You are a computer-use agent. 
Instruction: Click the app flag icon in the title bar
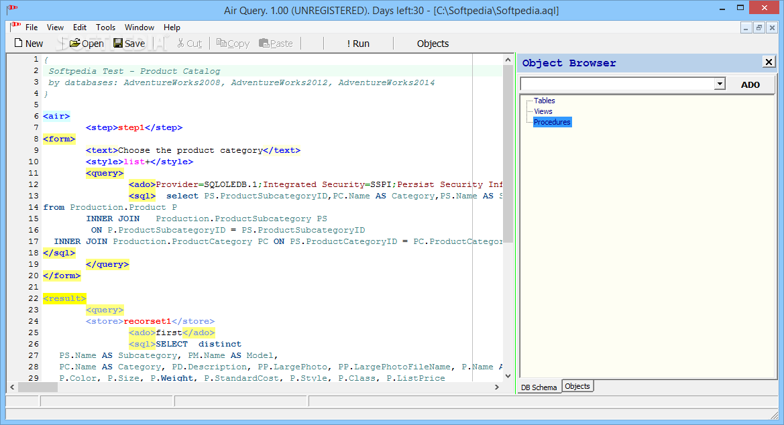pos(12,9)
